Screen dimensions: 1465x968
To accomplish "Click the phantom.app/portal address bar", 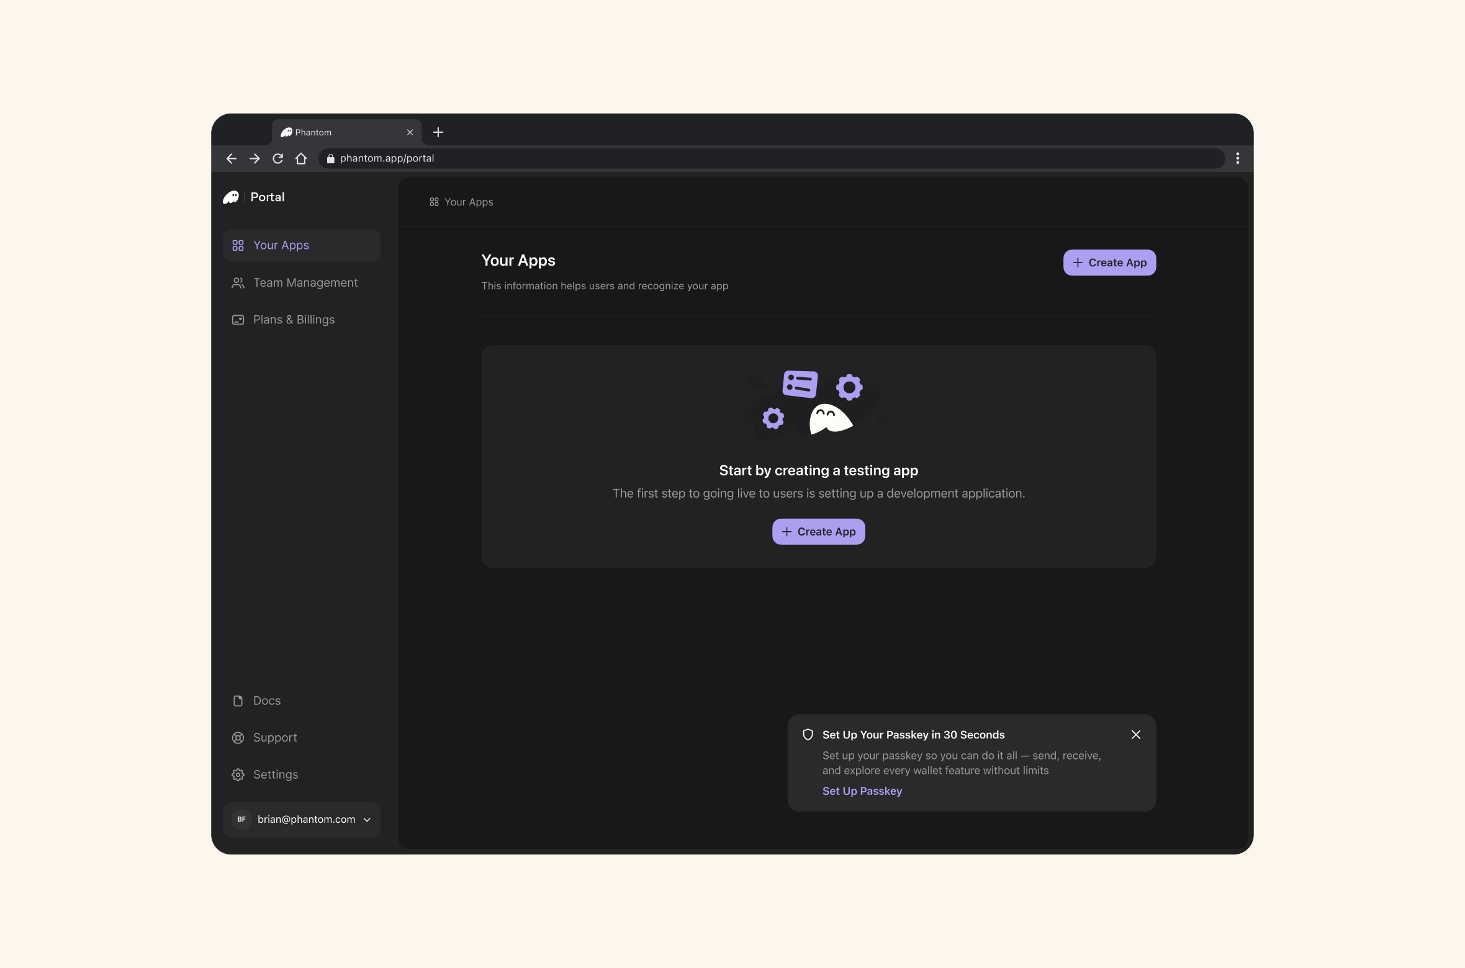I will pos(772,159).
